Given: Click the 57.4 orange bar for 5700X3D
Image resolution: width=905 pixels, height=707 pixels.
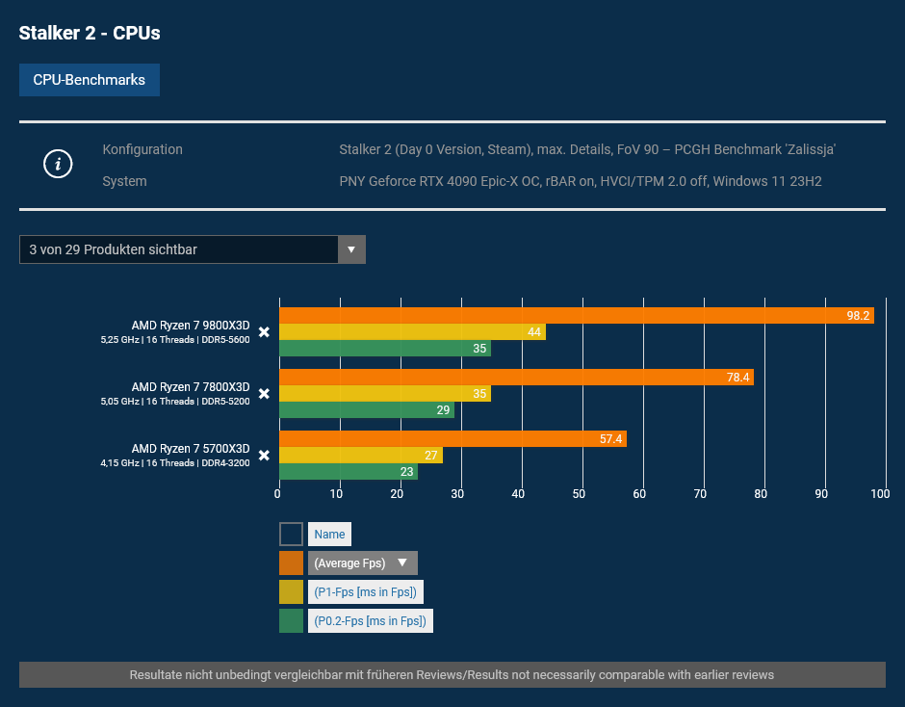Looking at the screenshot, I should 453,439.
